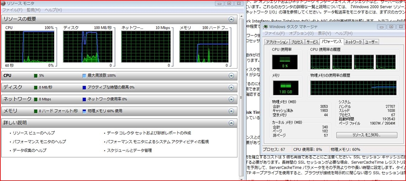Click the メモリ overview graph
Image resolution: width=406 pixels, height=181 pixels.
(204, 47)
